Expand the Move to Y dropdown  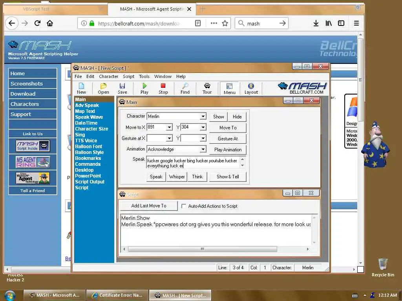pyautogui.click(x=203, y=127)
